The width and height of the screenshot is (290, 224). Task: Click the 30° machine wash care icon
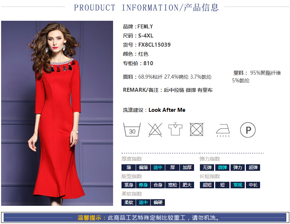(x=132, y=130)
